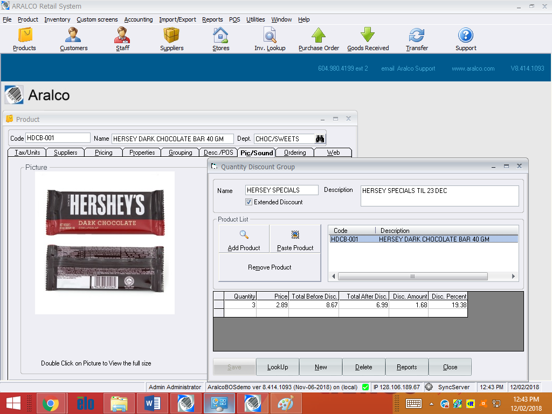Screen dimensions: 552x414
Task: Click the Close button in Quantity Discount Group
Action: point(450,367)
